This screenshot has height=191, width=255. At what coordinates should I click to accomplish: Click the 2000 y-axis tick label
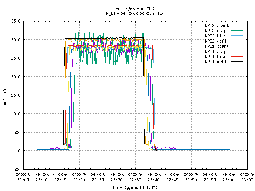point(16,77)
